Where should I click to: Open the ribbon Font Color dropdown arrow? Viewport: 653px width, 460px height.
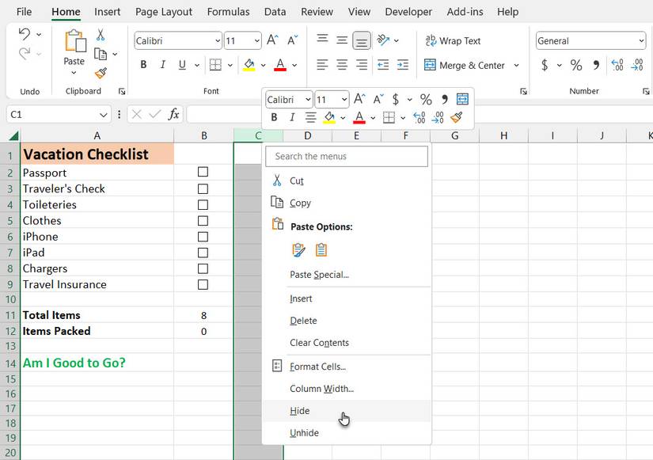click(x=294, y=66)
